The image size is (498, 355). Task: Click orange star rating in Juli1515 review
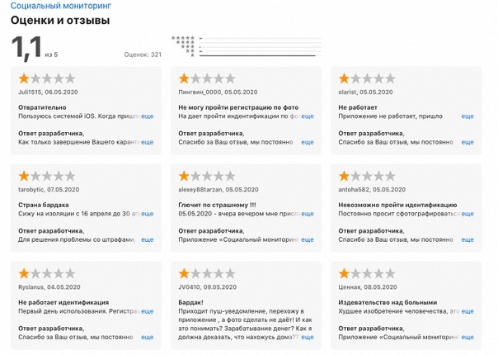24,78
